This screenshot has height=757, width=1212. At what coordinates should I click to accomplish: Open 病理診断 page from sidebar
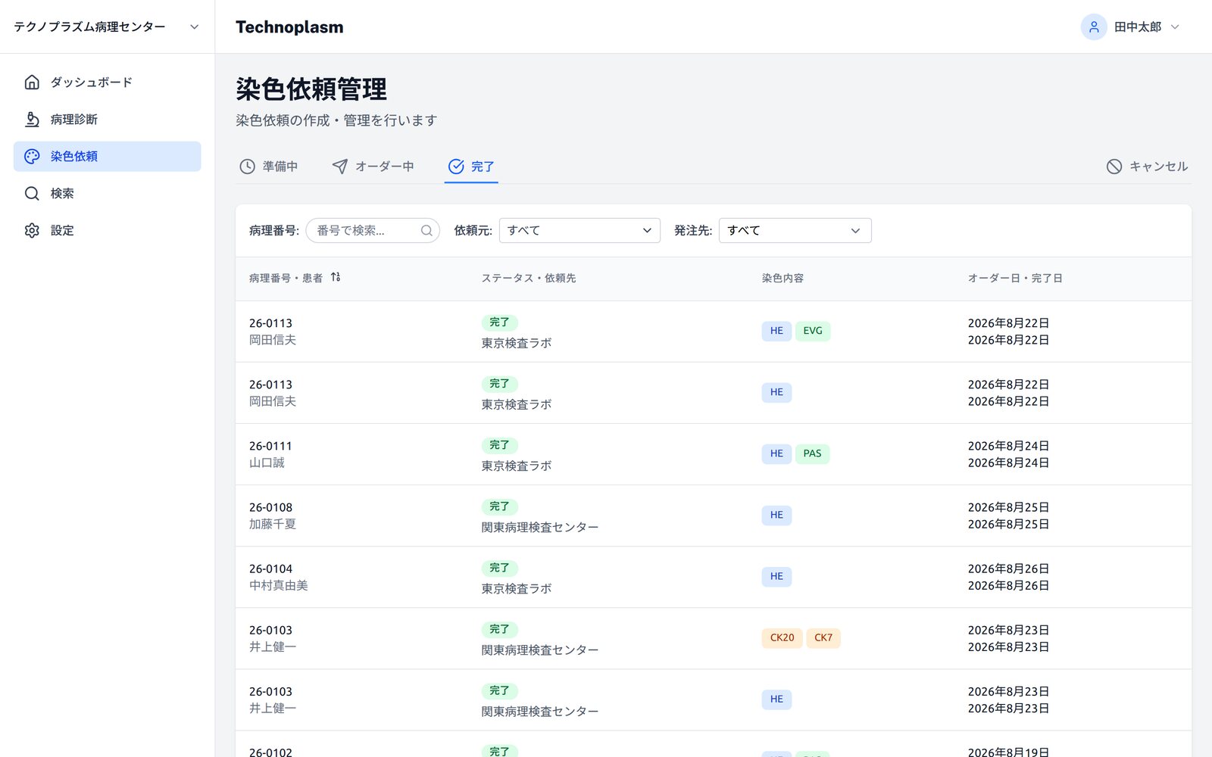click(x=107, y=119)
